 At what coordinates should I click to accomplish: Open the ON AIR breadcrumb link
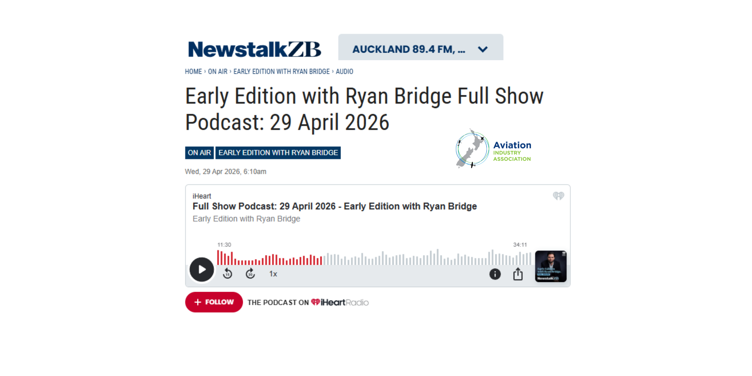218,72
